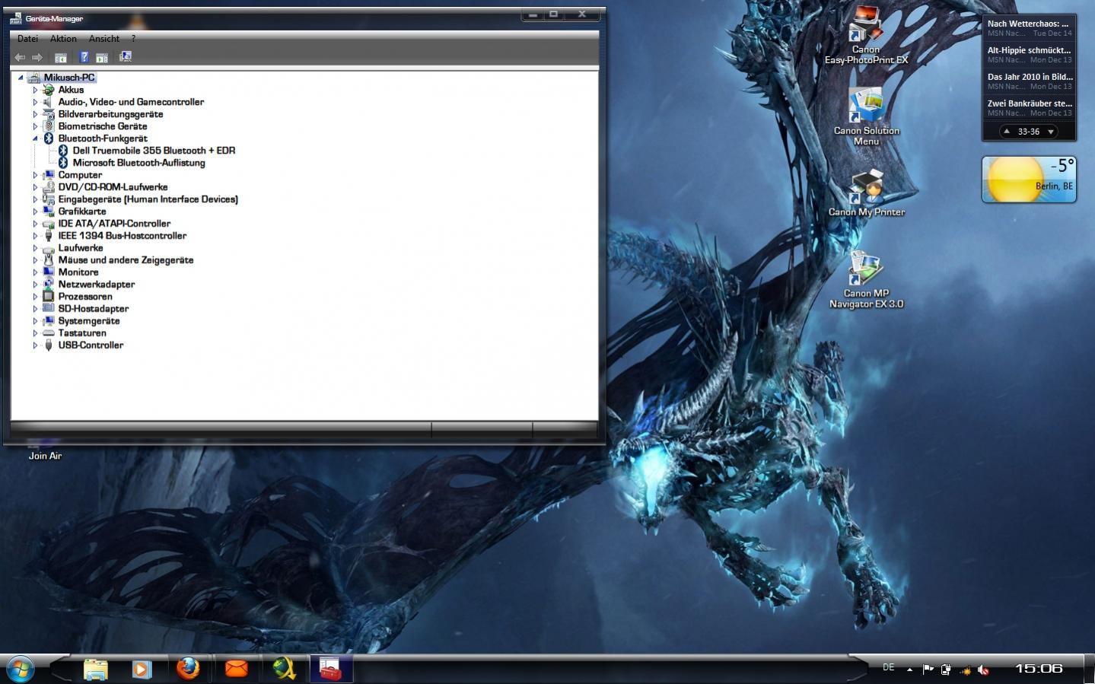Collapse the Bluetooth-Funkgerät category
The image size is (1095, 684).
[x=35, y=138]
